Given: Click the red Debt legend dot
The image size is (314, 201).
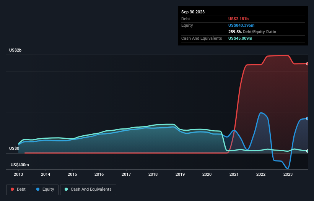Looking at the screenshot, I should (x=12, y=189).
